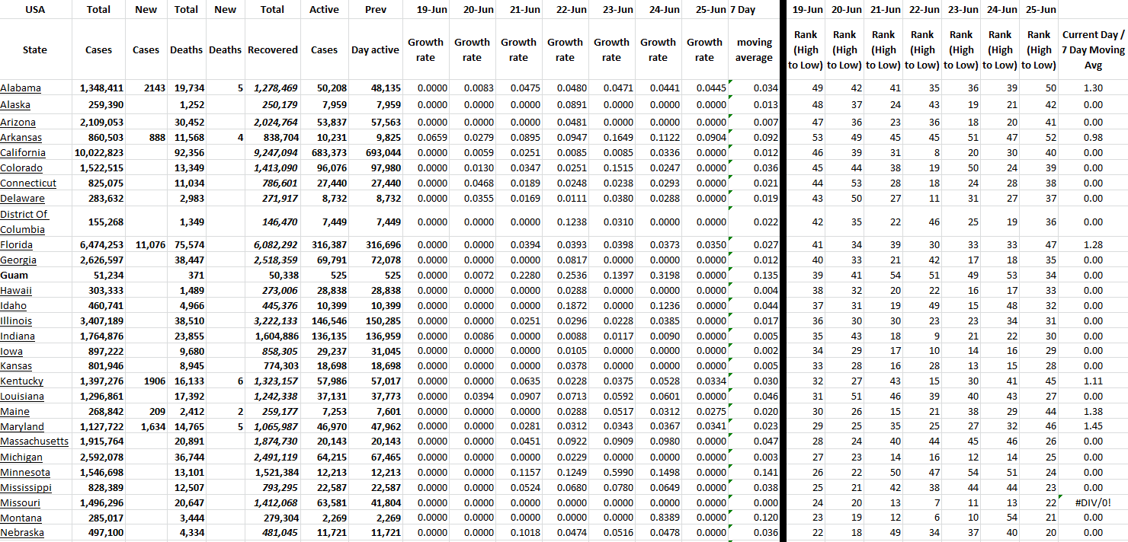Click the Current Day / 7 Day Moving Avg header

(x=1092, y=50)
